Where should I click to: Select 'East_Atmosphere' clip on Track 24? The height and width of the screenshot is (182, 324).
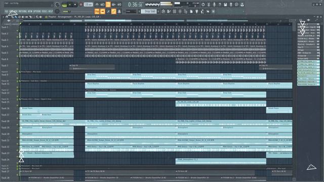pyautogui.click(x=221, y=161)
